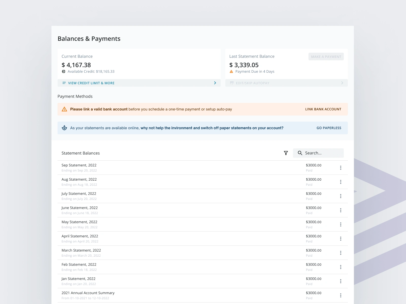Open the three-dot menu for May Statement, 2022
Image resolution: width=406 pixels, height=304 pixels.
(341, 224)
